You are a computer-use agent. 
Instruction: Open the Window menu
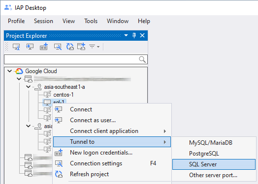click(x=118, y=21)
